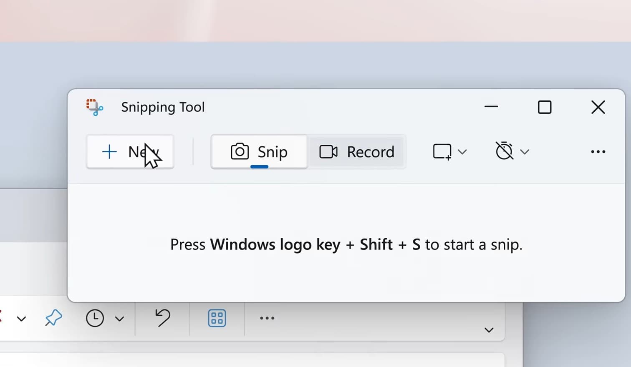Image resolution: width=631 pixels, height=367 pixels.
Task: Click the blue pin icon
Action: tap(53, 318)
